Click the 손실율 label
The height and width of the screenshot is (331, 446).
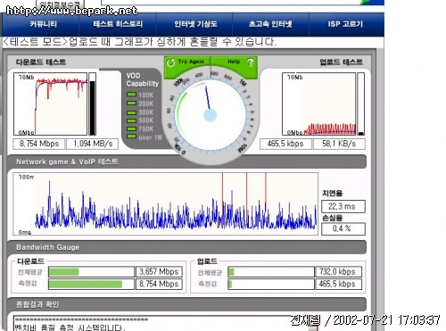tap(333, 218)
